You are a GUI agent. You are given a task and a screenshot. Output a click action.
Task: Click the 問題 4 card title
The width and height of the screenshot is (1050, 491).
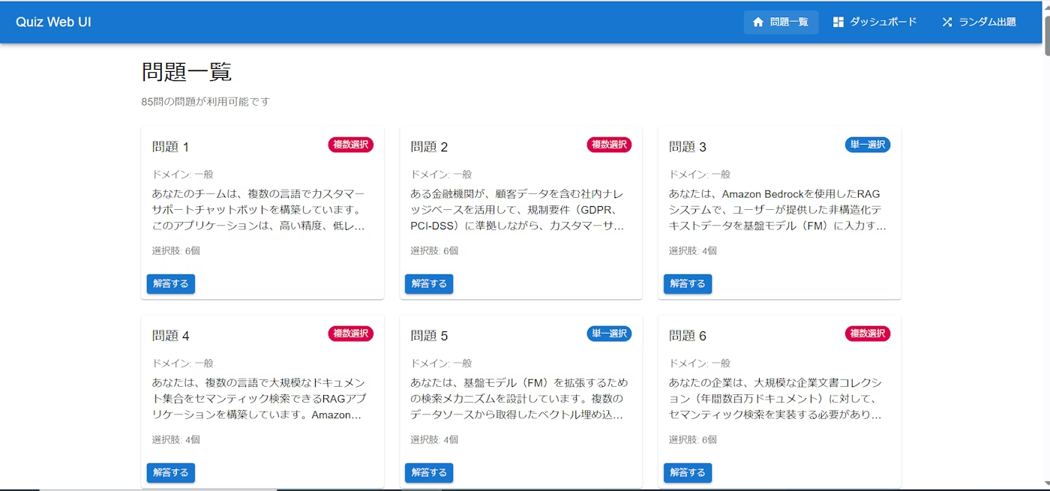171,336
